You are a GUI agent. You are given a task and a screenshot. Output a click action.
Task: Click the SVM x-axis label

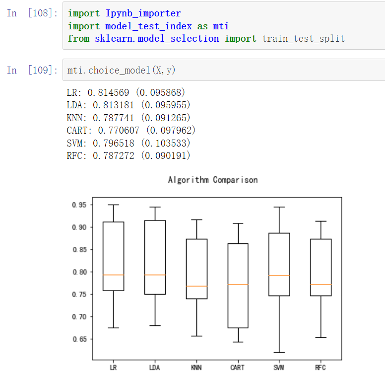coord(279,368)
